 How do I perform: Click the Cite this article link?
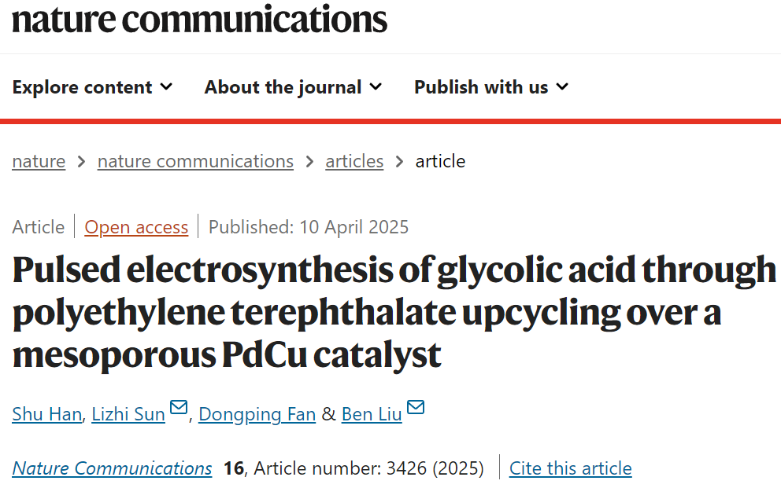point(570,468)
